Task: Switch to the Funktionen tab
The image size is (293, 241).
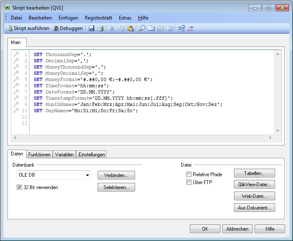Action: (39, 154)
